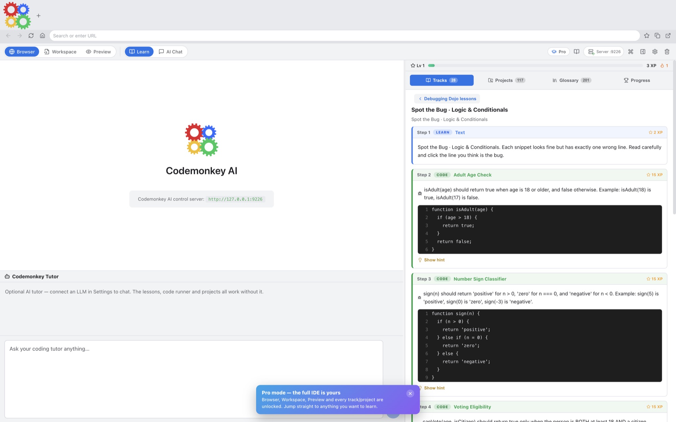Click the 15 XP badge on Step 2
Image resolution: width=676 pixels, height=422 pixels.
654,175
